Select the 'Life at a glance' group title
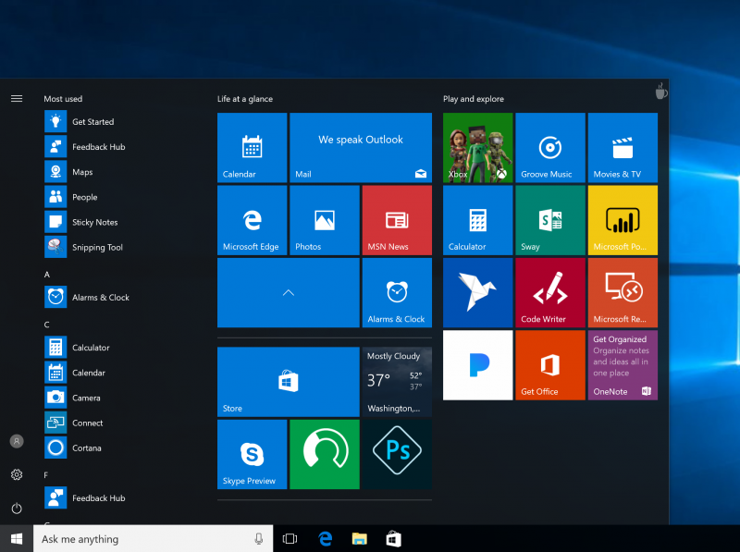740x552 pixels. coord(245,99)
